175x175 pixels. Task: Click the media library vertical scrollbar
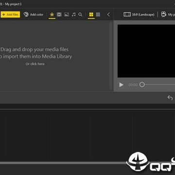tap(111, 56)
